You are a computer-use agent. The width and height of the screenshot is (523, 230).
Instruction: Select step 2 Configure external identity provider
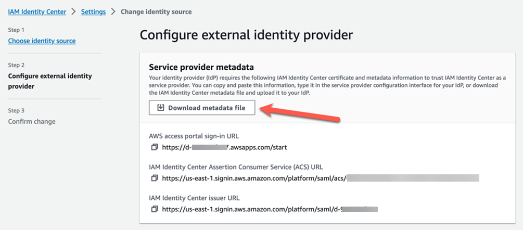(50, 81)
